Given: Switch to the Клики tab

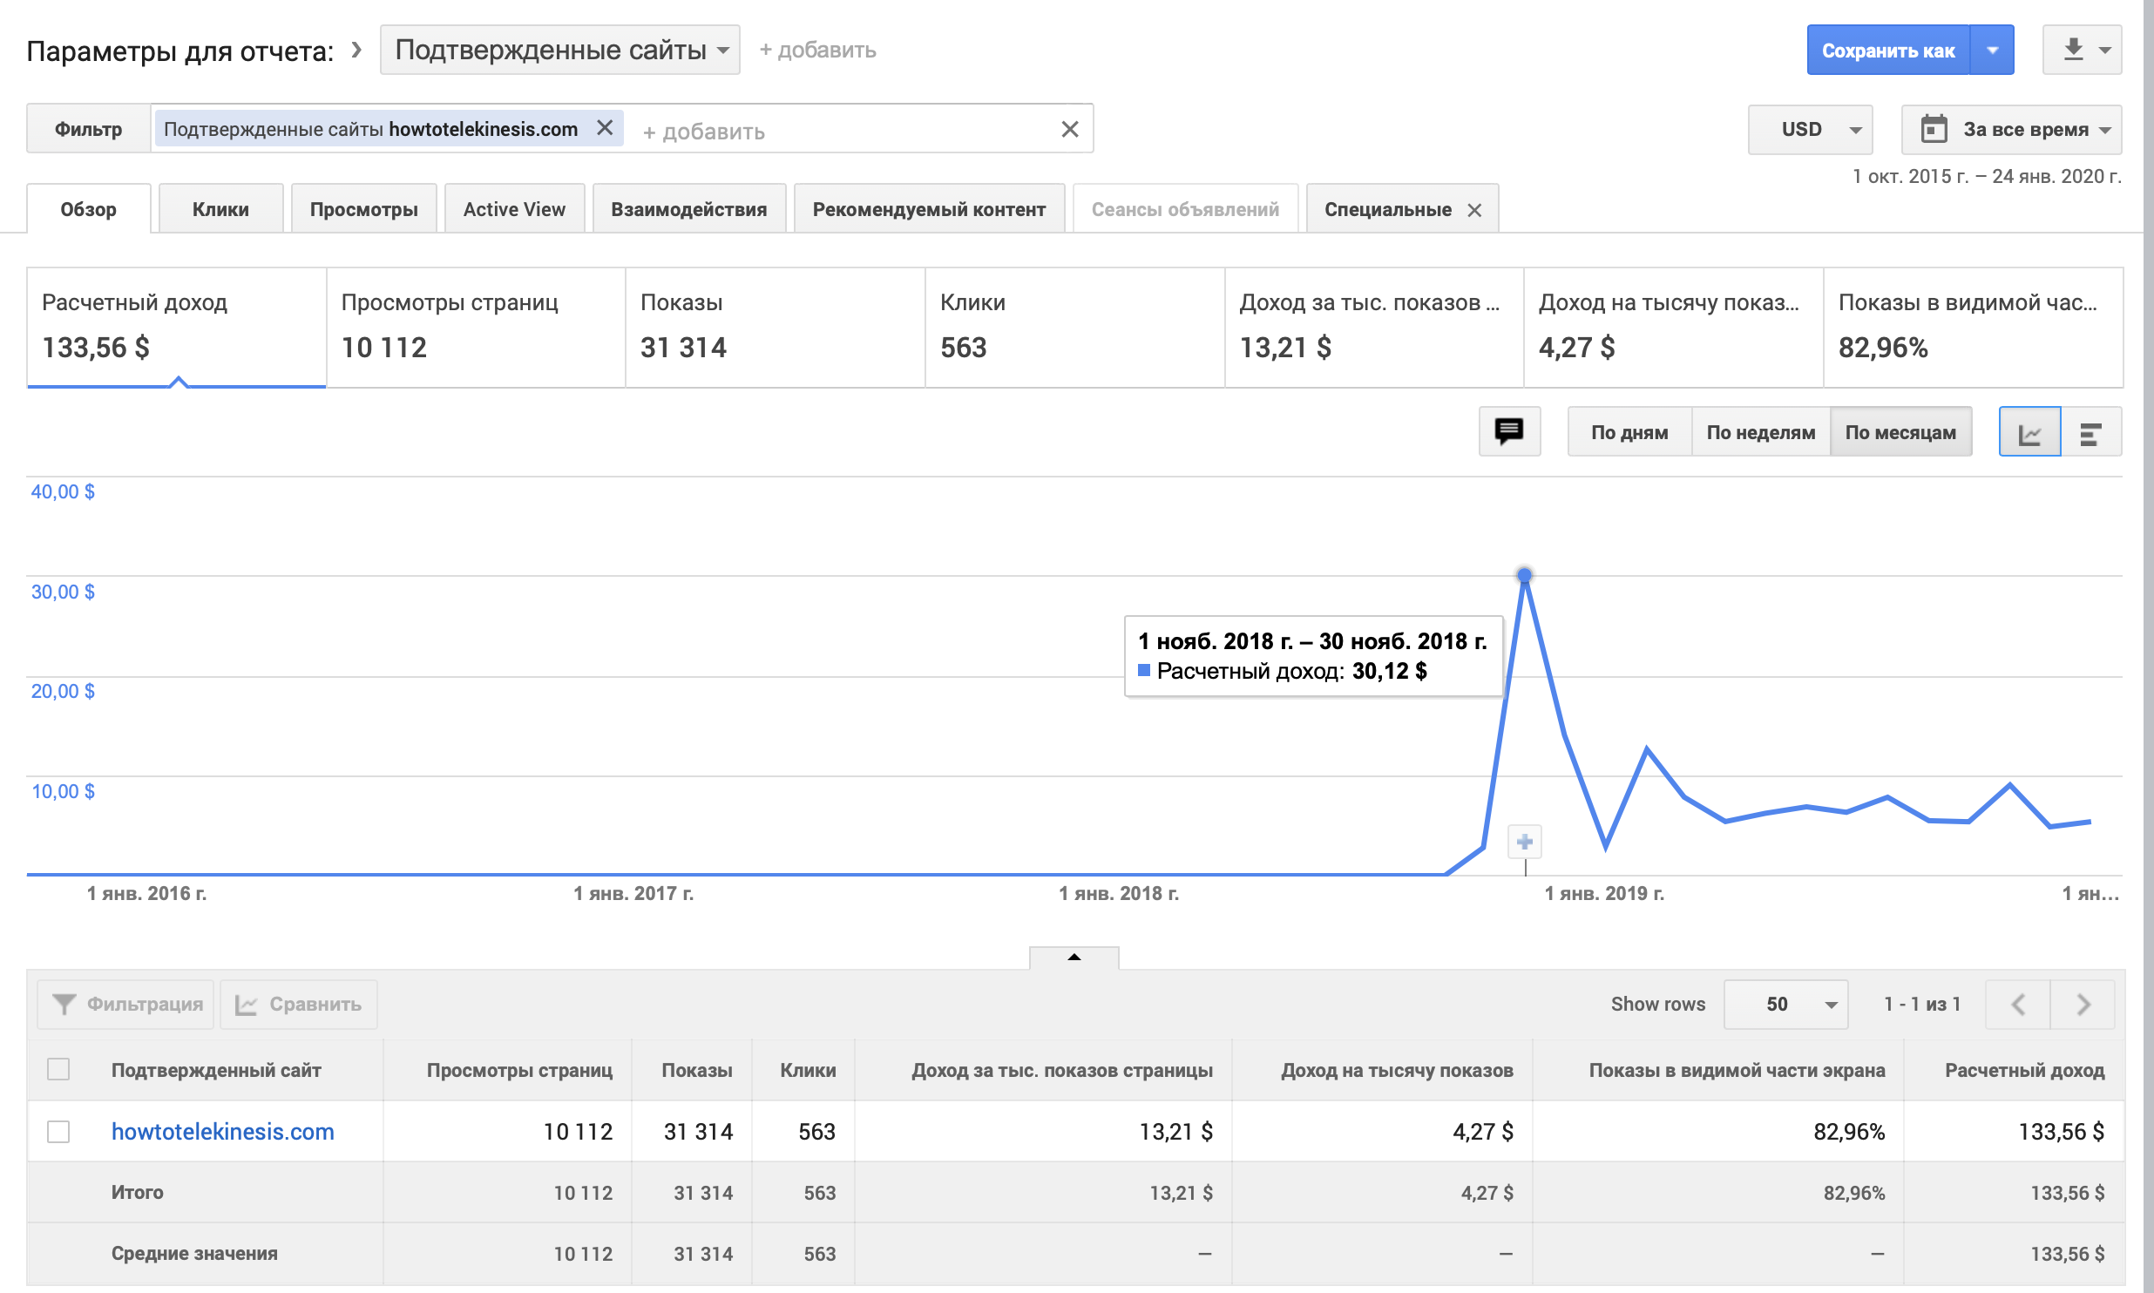Looking at the screenshot, I should click(220, 209).
